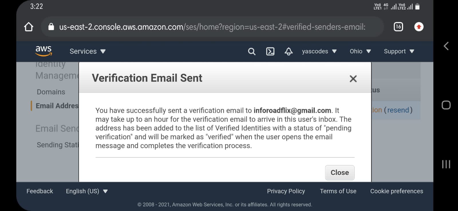Open the AWS search magnifier icon
This screenshot has height=211, width=458.
click(x=252, y=51)
